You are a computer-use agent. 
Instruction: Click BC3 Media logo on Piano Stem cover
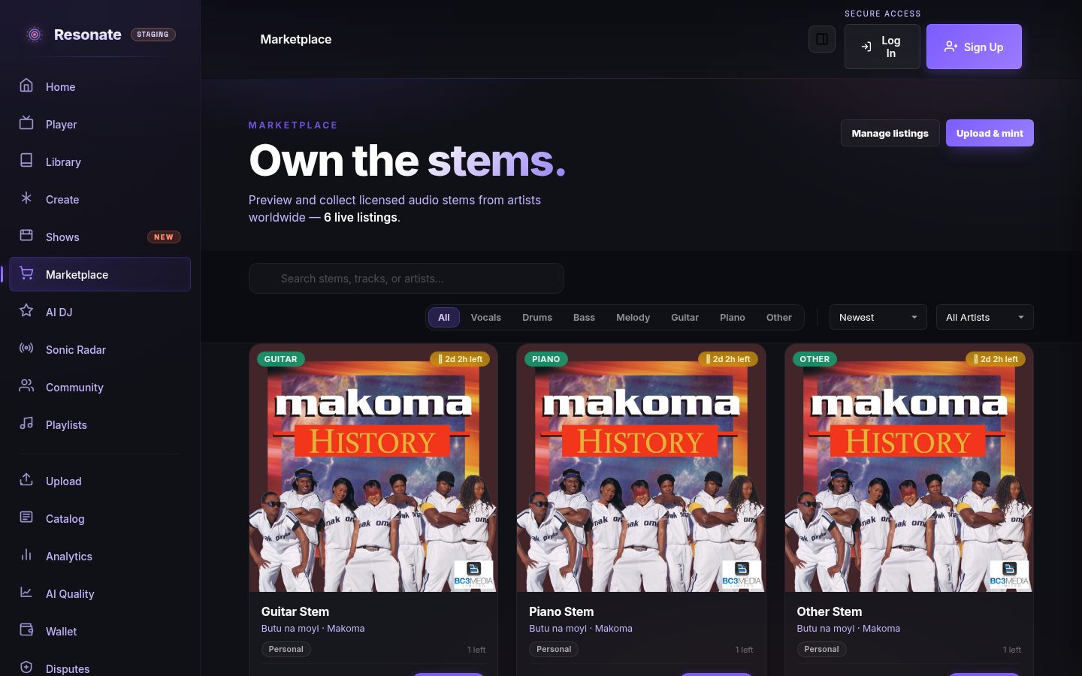tap(742, 574)
